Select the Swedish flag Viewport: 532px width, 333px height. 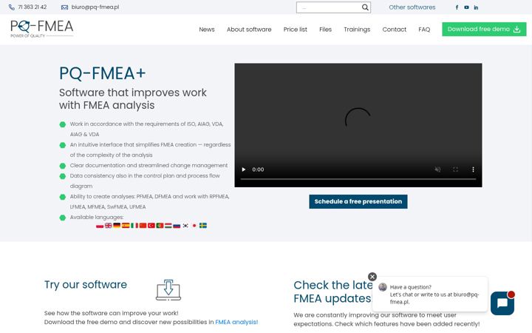203,225
